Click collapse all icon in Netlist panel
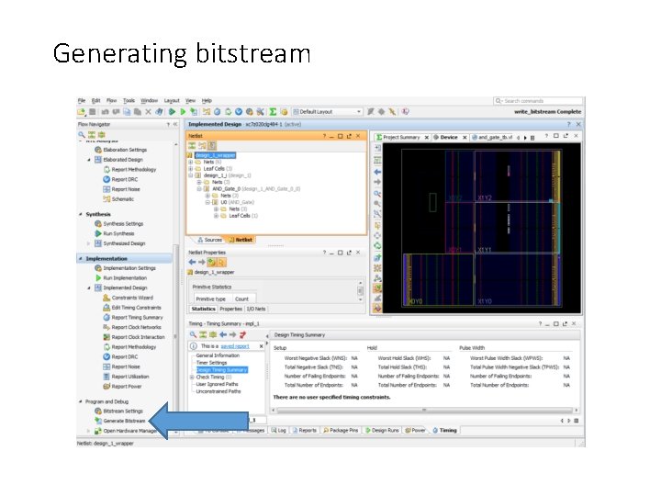The height and width of the screenshot is (496, 661). pos(192,145)
